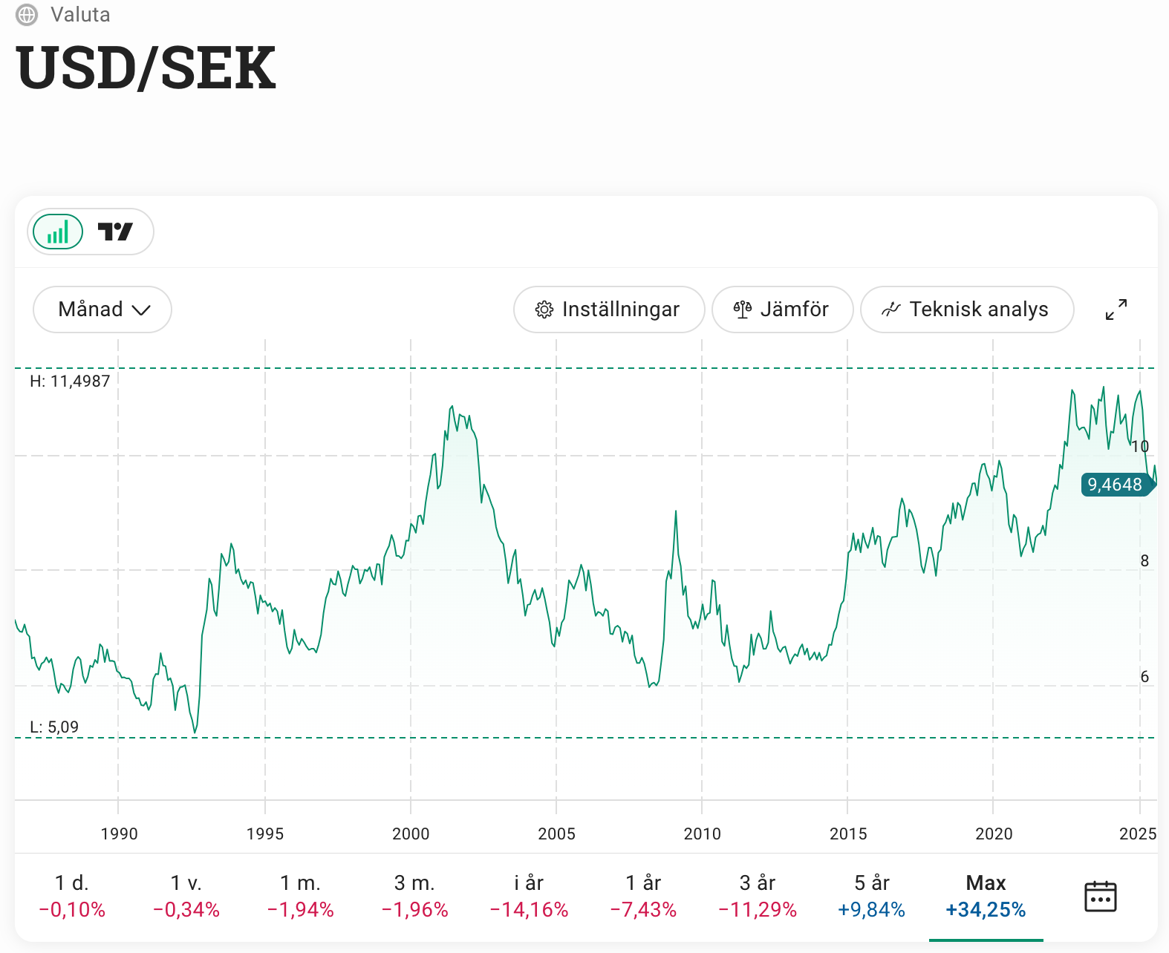Select the 3 år time period
This screenshot has width=1169, height=953.
tap(758, 896)
